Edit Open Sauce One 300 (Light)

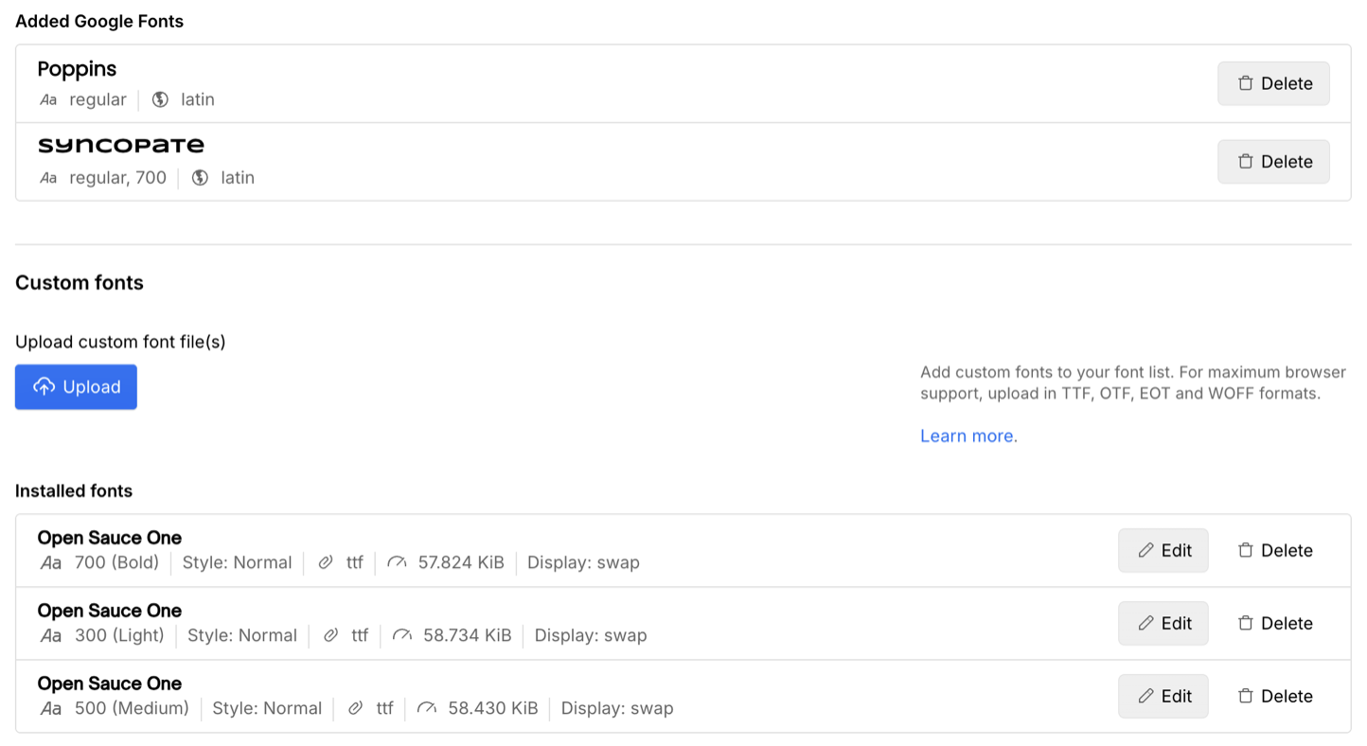tap(1163, 624)
